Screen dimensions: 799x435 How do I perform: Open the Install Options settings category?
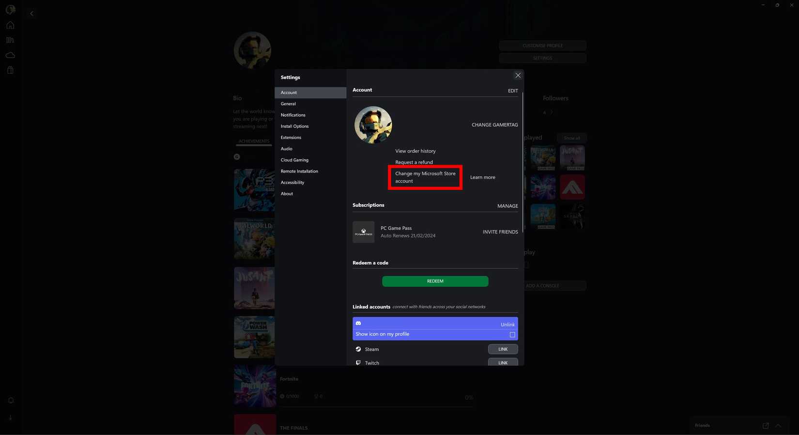coord(294,126)
